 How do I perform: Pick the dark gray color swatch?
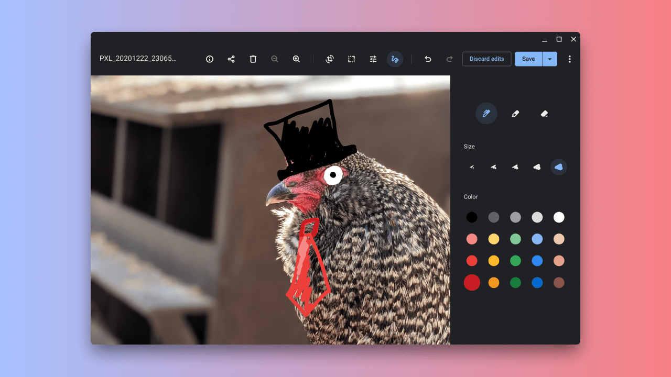click(493, 217)
